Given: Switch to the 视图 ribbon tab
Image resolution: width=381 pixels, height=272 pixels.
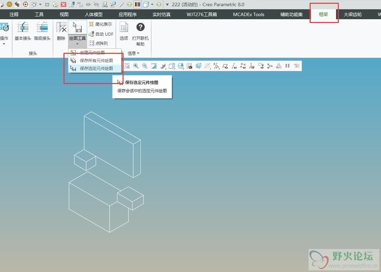Looking at the screenshot, I should click(x=64, y=14).
